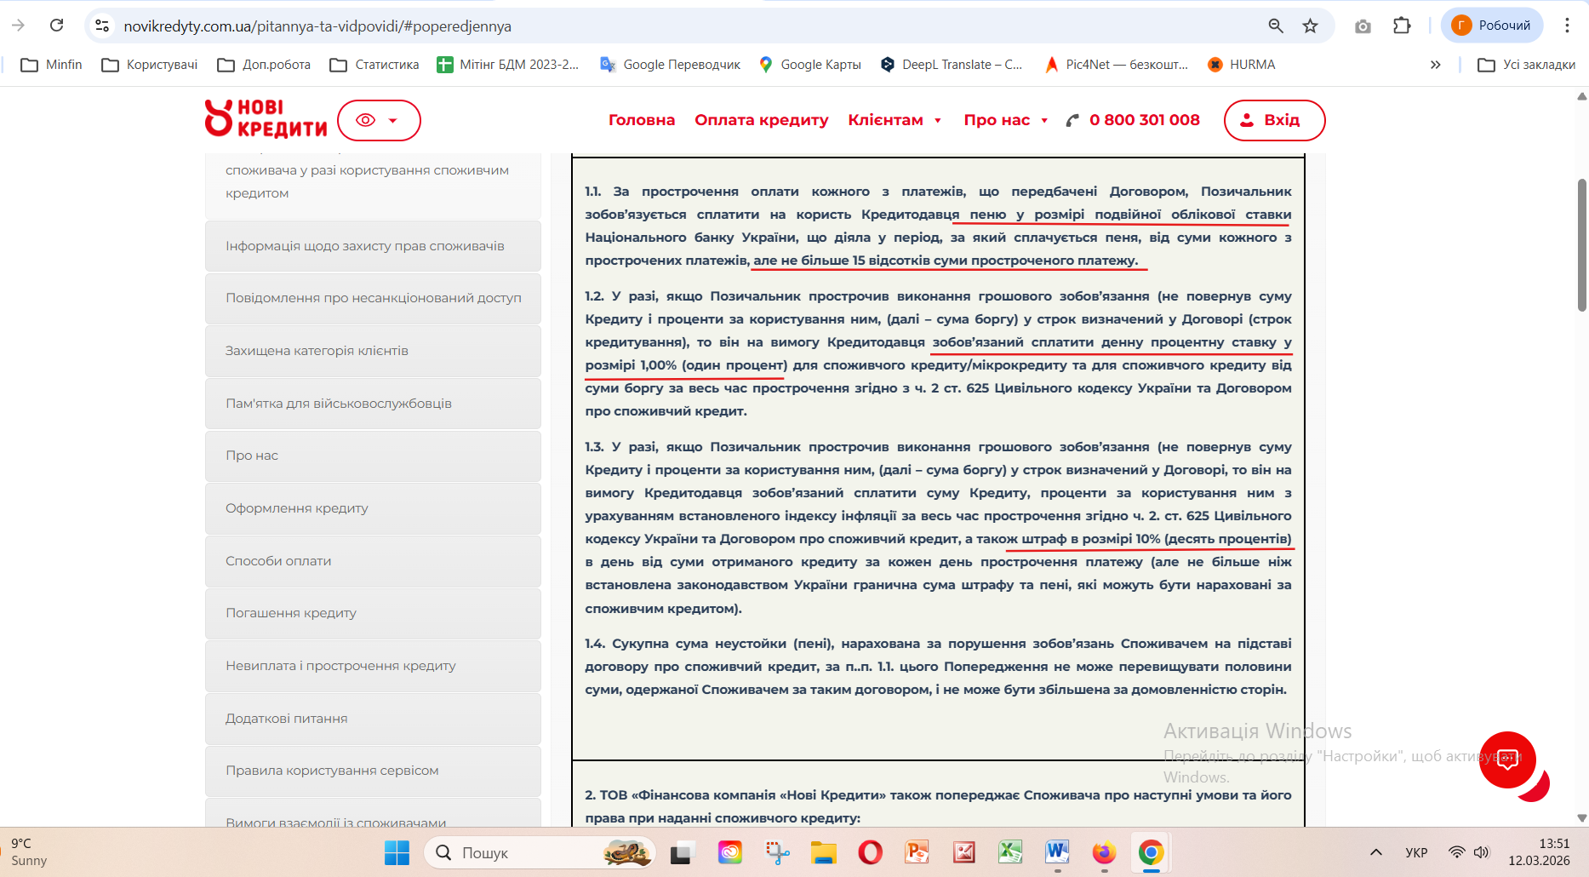1589x877 pixels.
Task: Go forward with the browser arrow
Action: click(x=18, y=26)
